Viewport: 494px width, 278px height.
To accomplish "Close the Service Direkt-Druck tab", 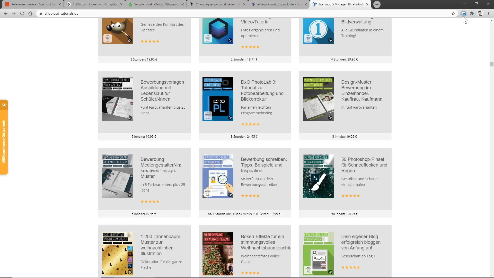I will point(183,4).
